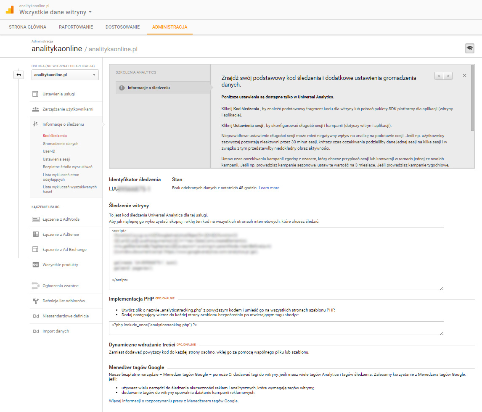This screenshot has width=482, height=412.
Task: Click the PHP code box resize handle
Action: [x=442, y=333]
